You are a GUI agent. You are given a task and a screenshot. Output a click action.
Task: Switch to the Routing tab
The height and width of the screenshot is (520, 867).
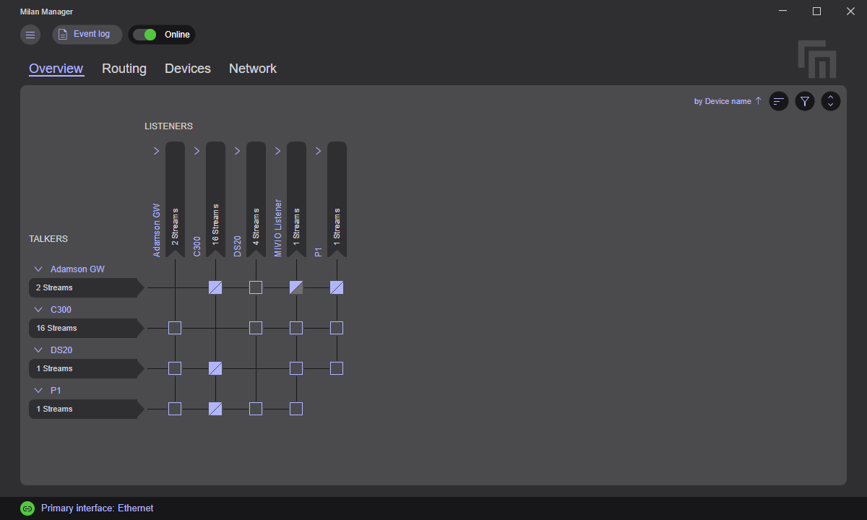click(124, 69)
